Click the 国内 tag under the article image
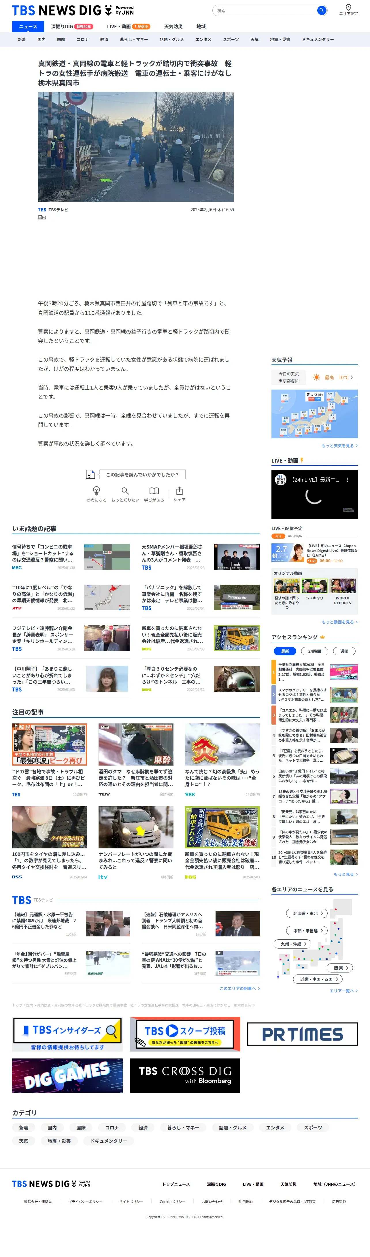The width and height of the screenshot is (370, 1257). [42, 217]
